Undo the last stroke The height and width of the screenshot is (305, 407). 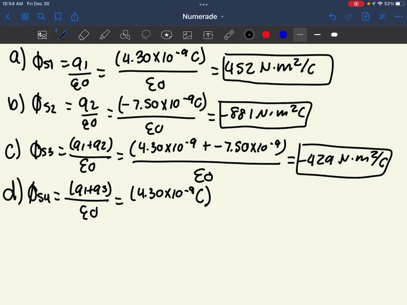(x=333, y=16)
